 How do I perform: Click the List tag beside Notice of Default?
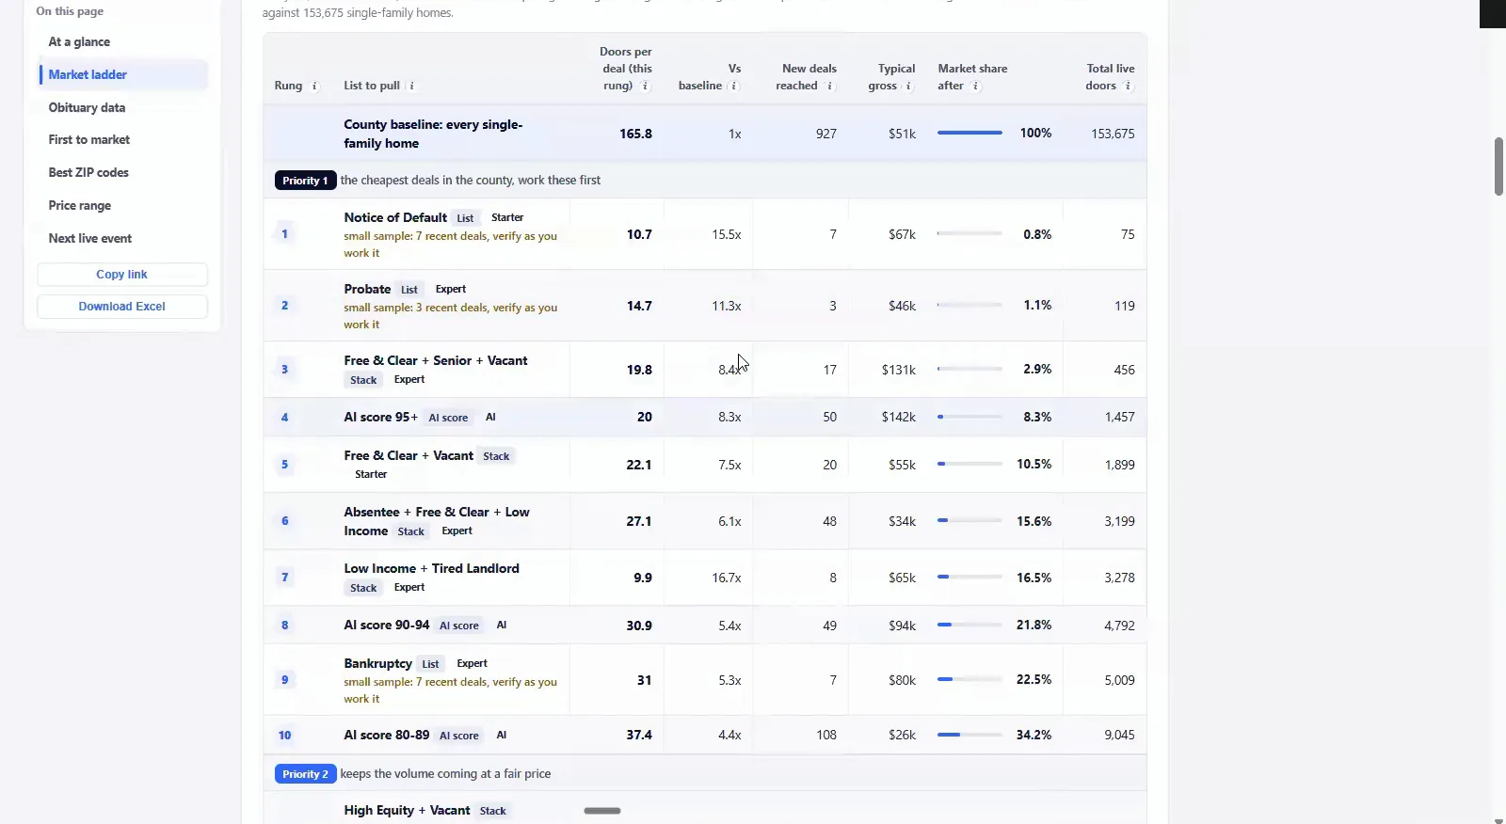(465, 218)
